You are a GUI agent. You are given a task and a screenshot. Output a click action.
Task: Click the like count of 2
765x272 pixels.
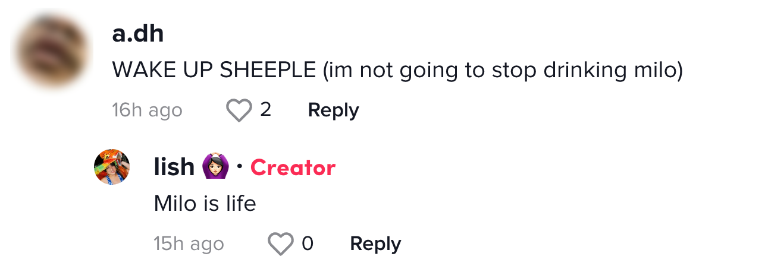265,110
